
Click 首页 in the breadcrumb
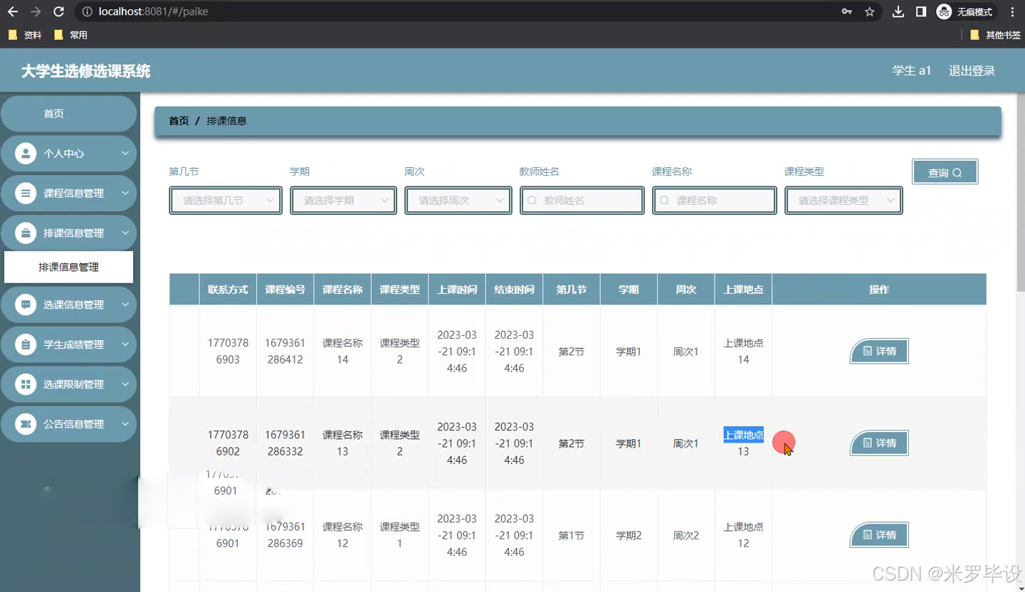[x=179, y=121]
